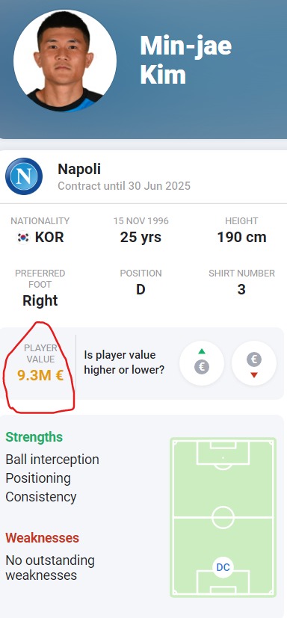Click the Strengths heading

tap(34, 437)
